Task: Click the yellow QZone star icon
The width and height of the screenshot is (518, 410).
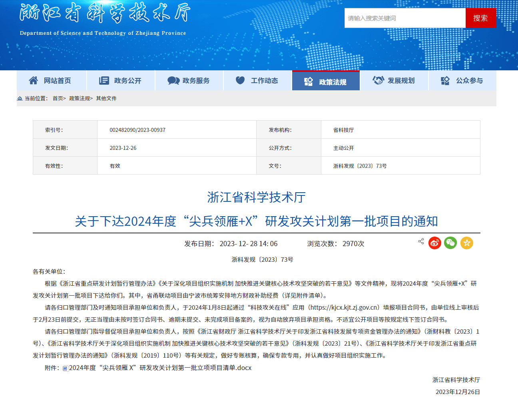Action: pyautogui.click(x=466, y=243)
